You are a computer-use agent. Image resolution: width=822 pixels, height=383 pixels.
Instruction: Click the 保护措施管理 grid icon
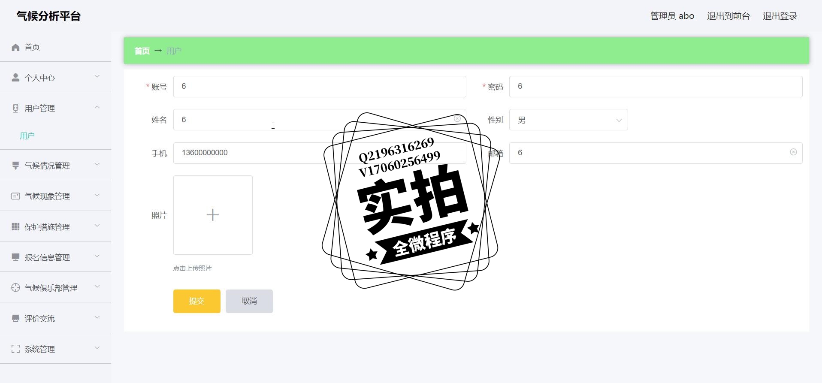(x=15, y=226)
